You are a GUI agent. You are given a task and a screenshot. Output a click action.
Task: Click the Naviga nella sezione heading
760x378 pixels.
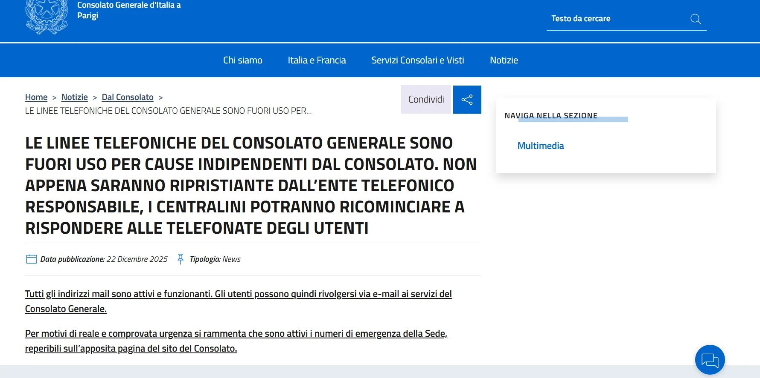click(x=551, y=116)
